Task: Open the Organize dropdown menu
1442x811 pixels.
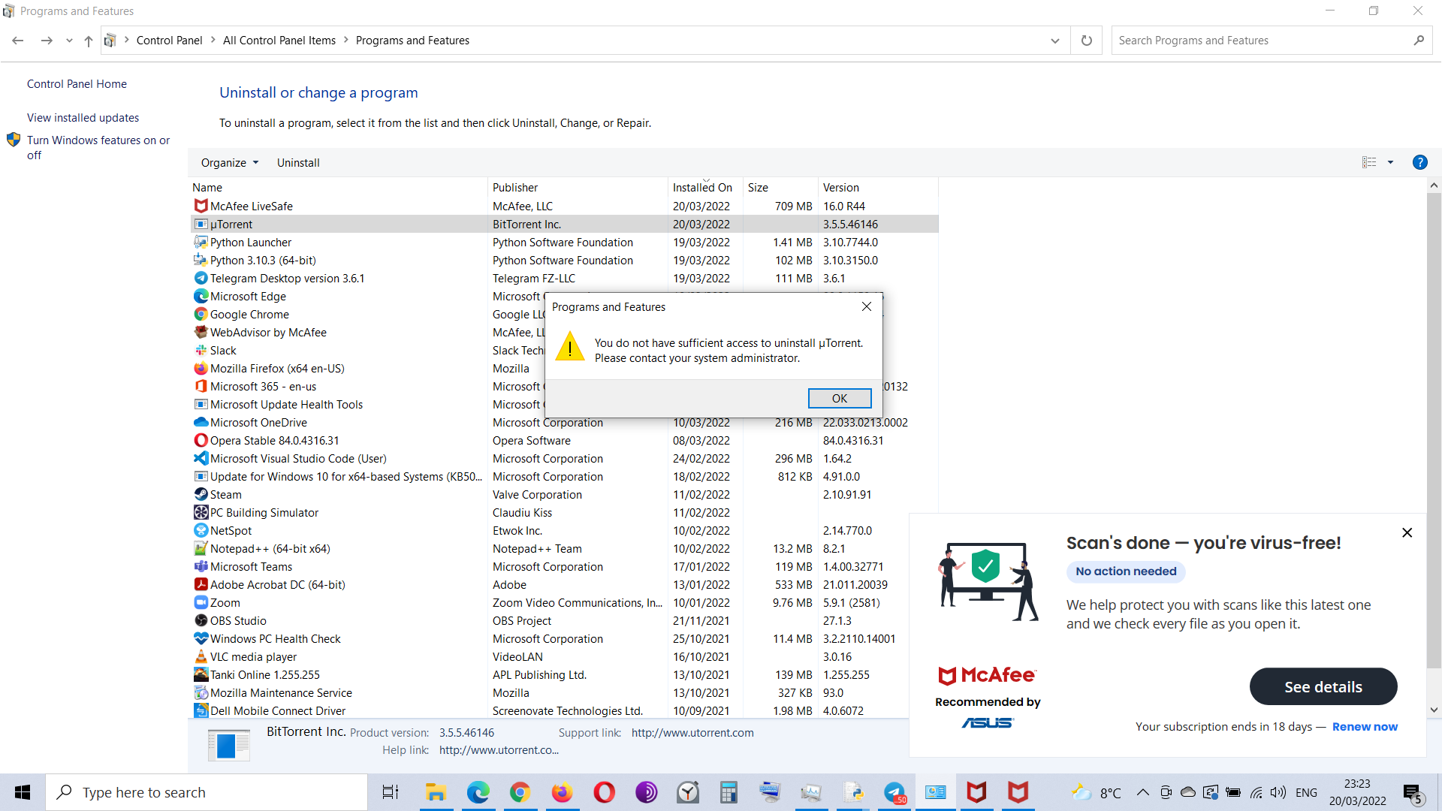Action: coord(229,162)
